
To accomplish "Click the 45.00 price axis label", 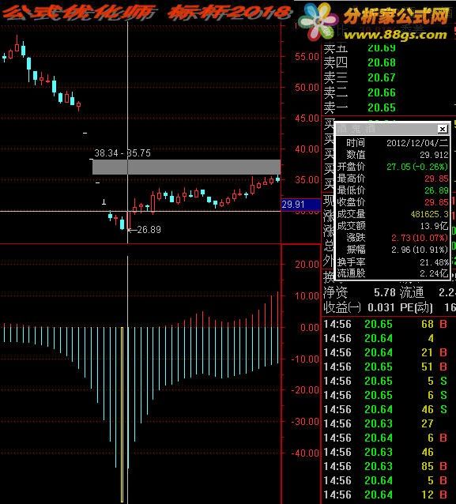I will pos(307,118).
